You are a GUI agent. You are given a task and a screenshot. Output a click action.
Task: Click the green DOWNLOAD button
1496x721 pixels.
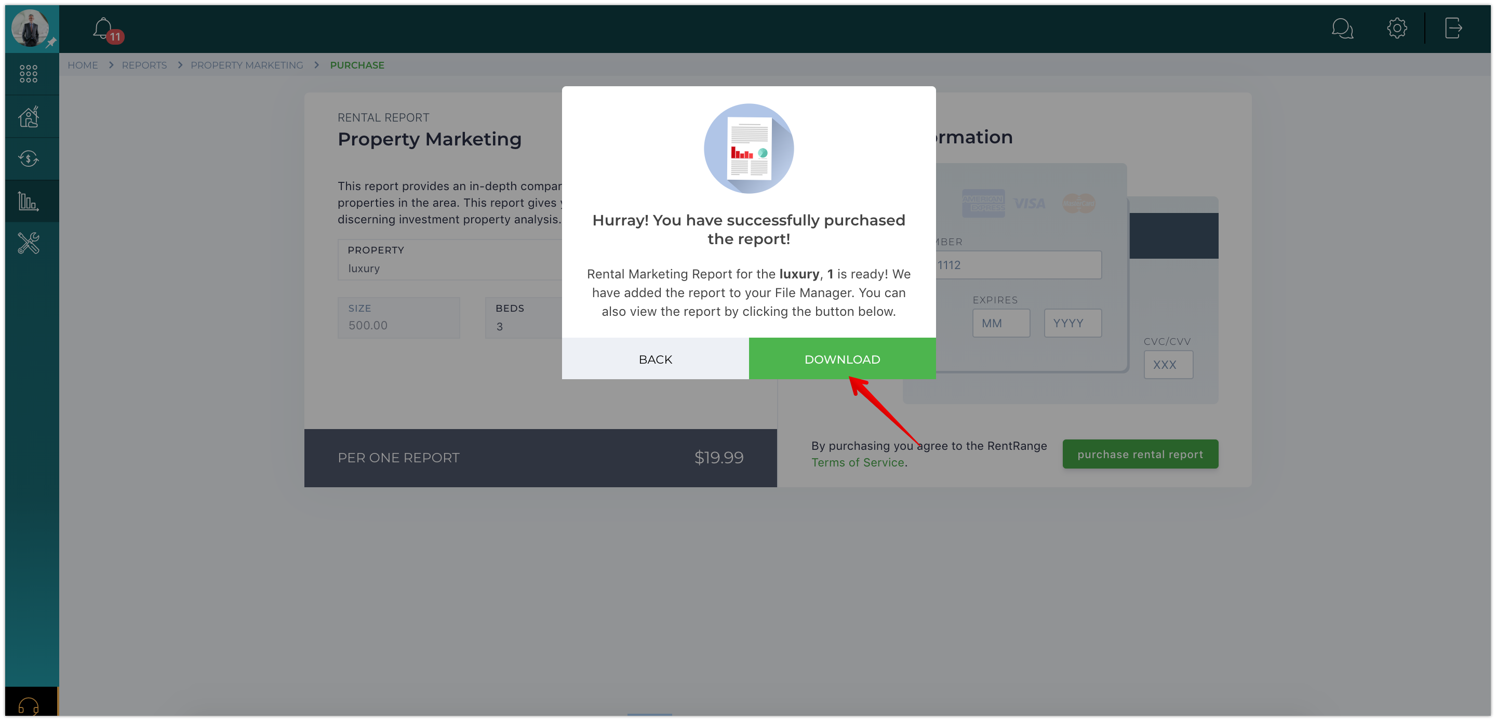(x=842, y=358)
